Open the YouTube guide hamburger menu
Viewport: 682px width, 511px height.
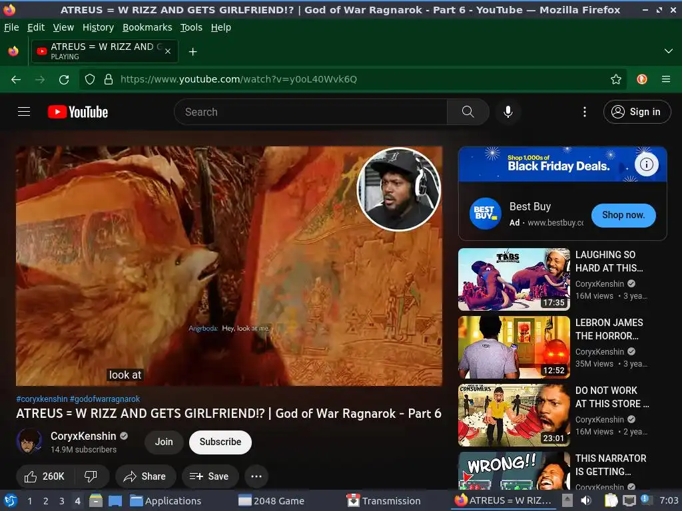[24, 112]
